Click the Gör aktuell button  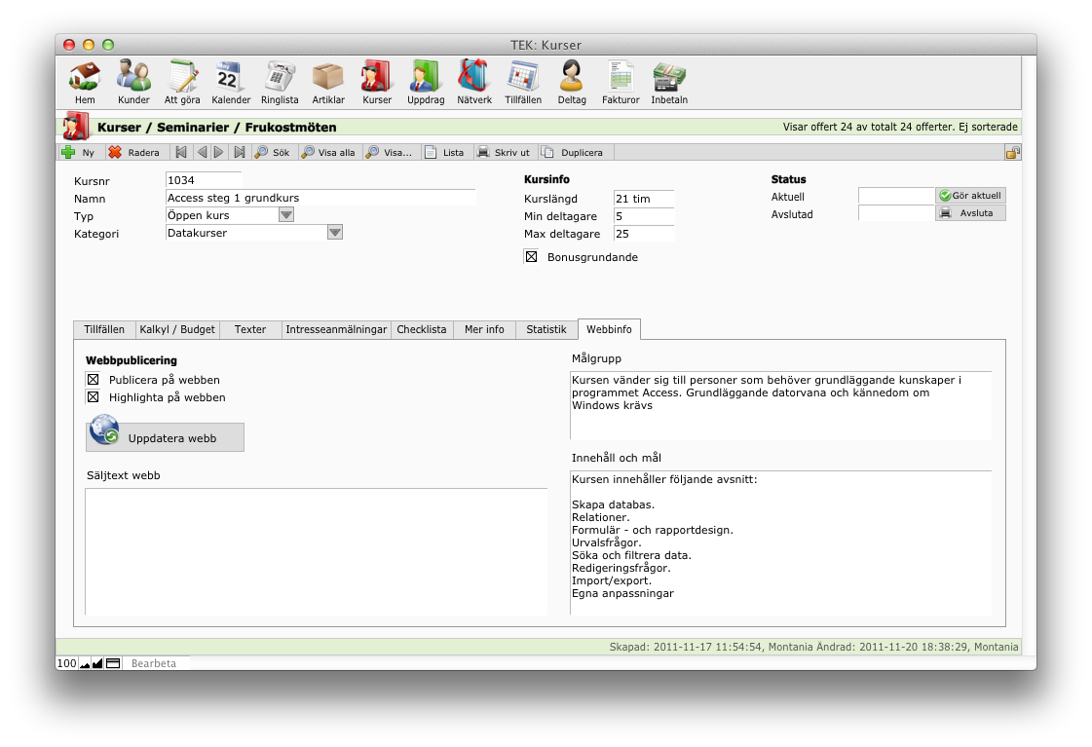970,196
